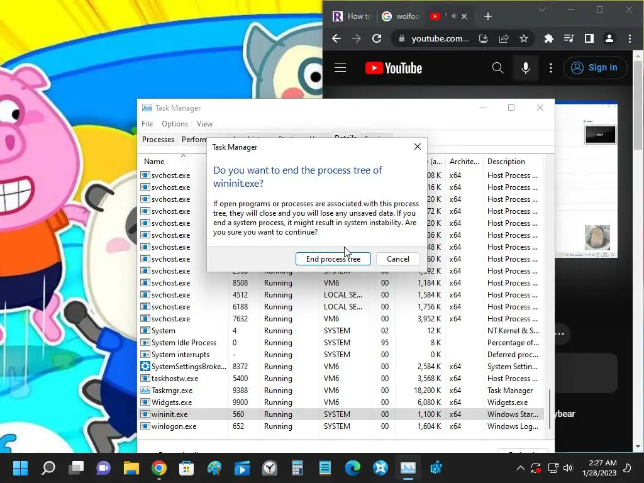Open YouTube settings three-dot menu
644x483 pixels.
click(551, 68)
